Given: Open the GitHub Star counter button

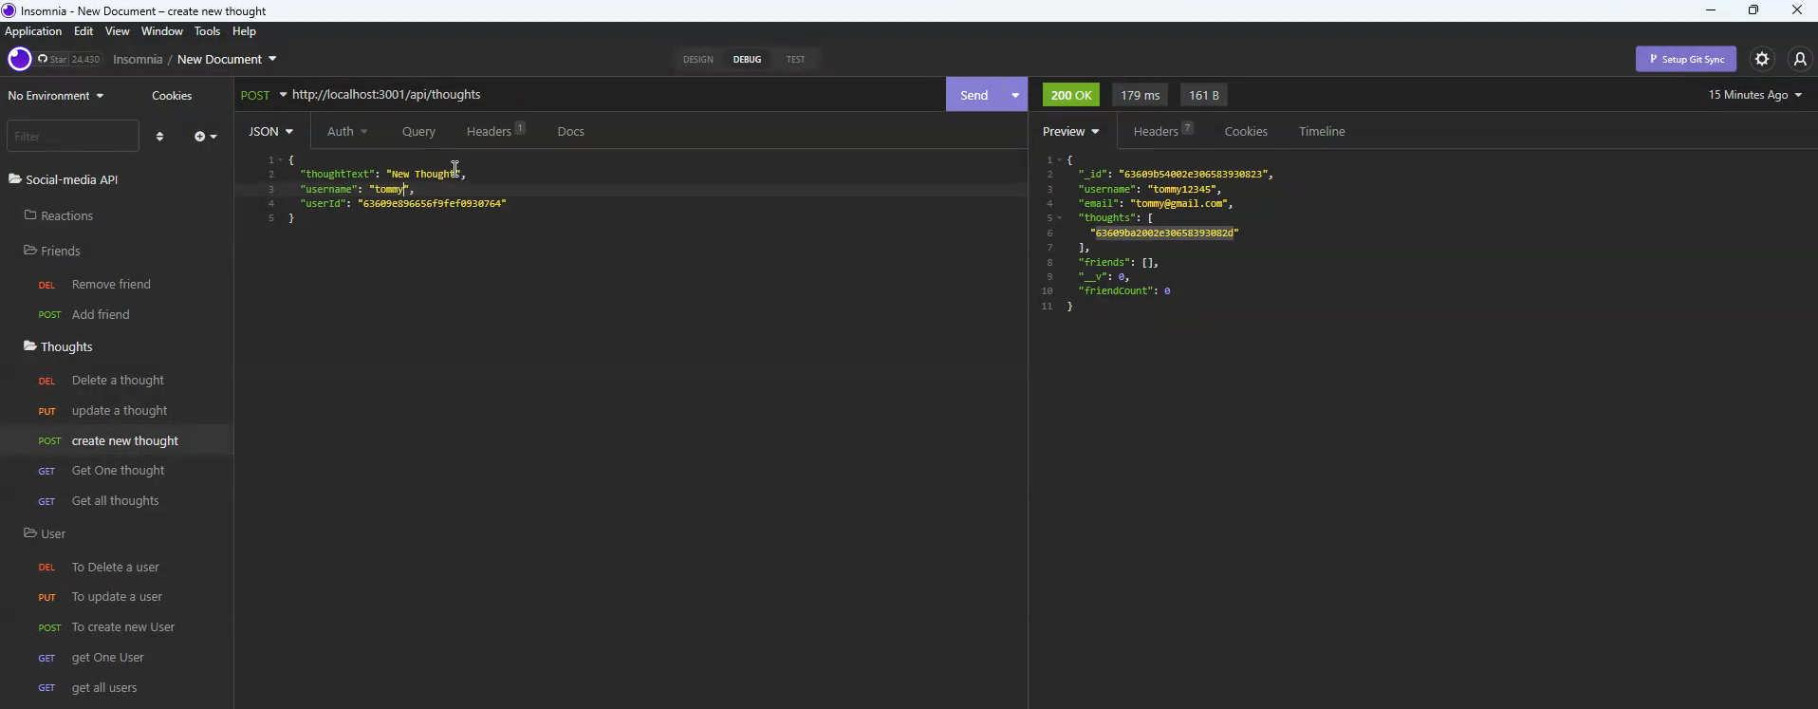Looking at the screenshot, I should [x=69, y=59].
